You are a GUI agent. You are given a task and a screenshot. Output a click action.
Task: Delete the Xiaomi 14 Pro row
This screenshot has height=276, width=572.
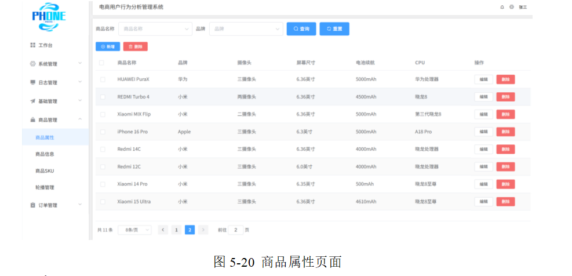[505, 184]
